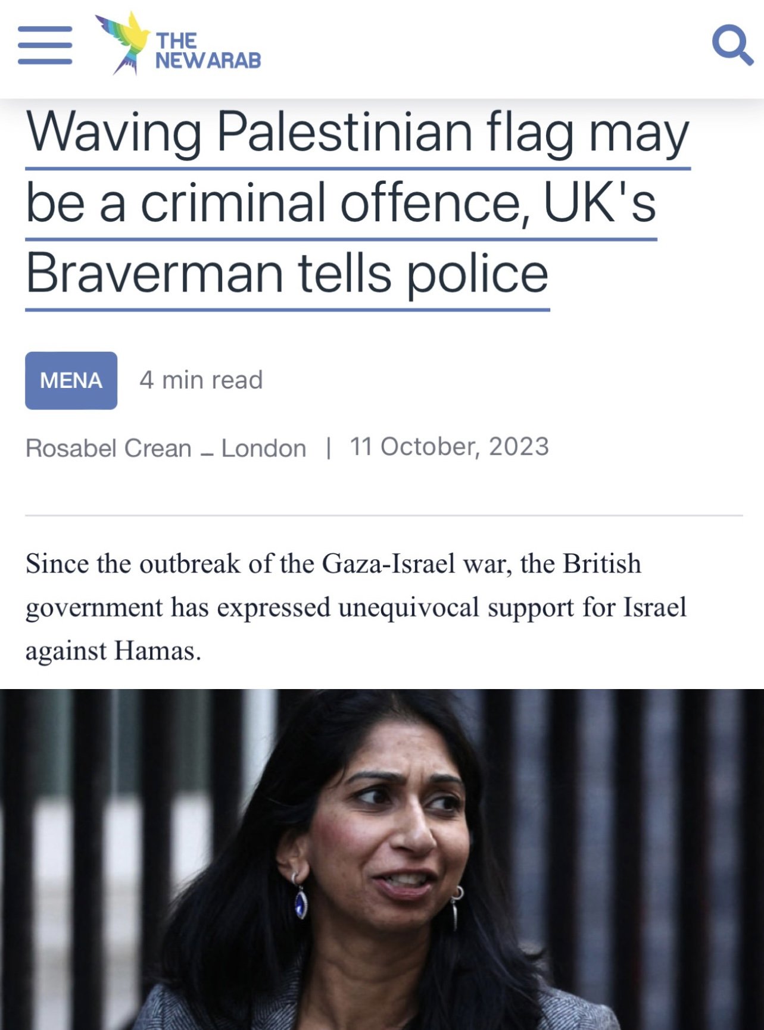The height and width of the screenshot is (1030, 764).
Task: View author Rosabel Crean's profile
Action: pyautogui.click(x=108, y=448)
